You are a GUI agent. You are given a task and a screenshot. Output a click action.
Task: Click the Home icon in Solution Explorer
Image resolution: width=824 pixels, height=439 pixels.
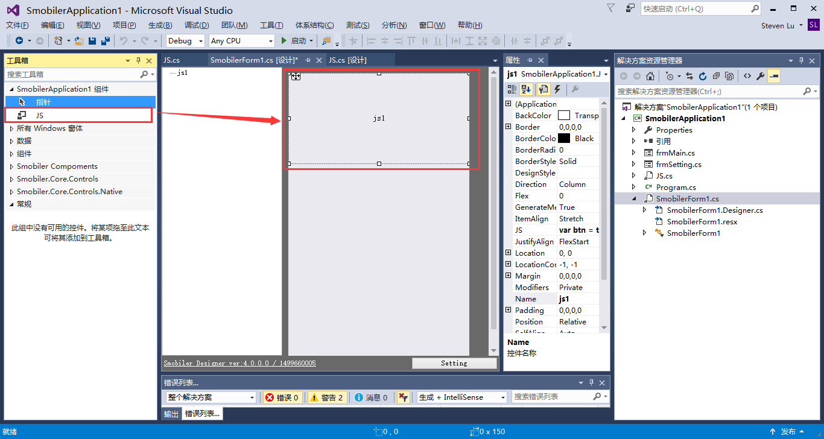click(x=650, y=76)
